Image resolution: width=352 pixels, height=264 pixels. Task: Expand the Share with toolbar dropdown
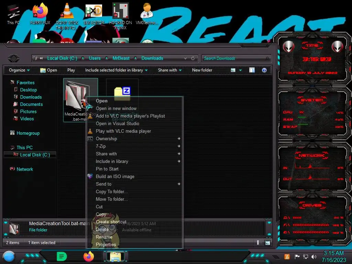coord(170,70)
